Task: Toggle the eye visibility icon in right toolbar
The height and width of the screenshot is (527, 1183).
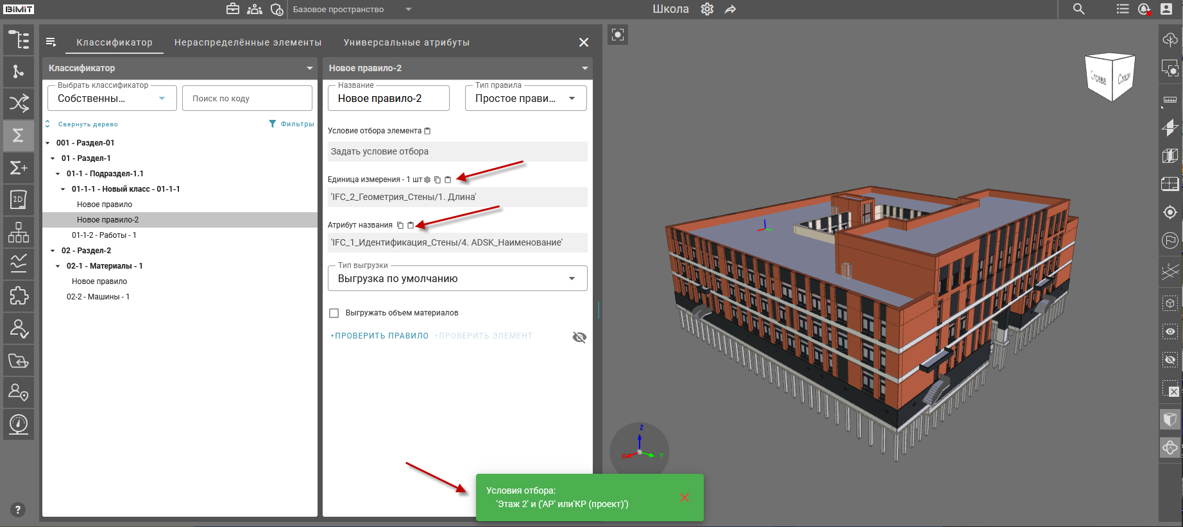Action: pos(1170,331)
